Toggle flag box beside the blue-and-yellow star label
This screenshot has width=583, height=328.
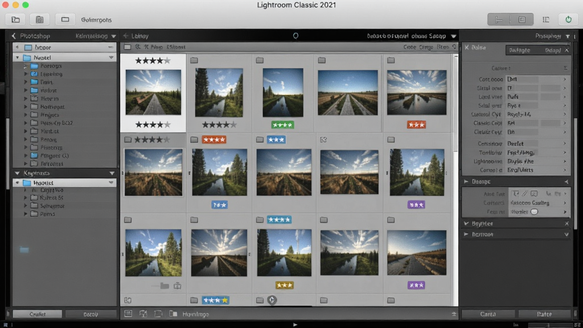pyautogui.click(x=194, y=300)
